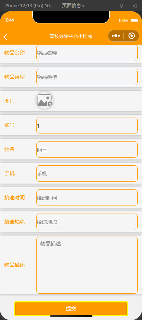This screenshot has height=320, width=142.
Task: Upload a picture using the image icon
Action: click(x=45, y=101)
